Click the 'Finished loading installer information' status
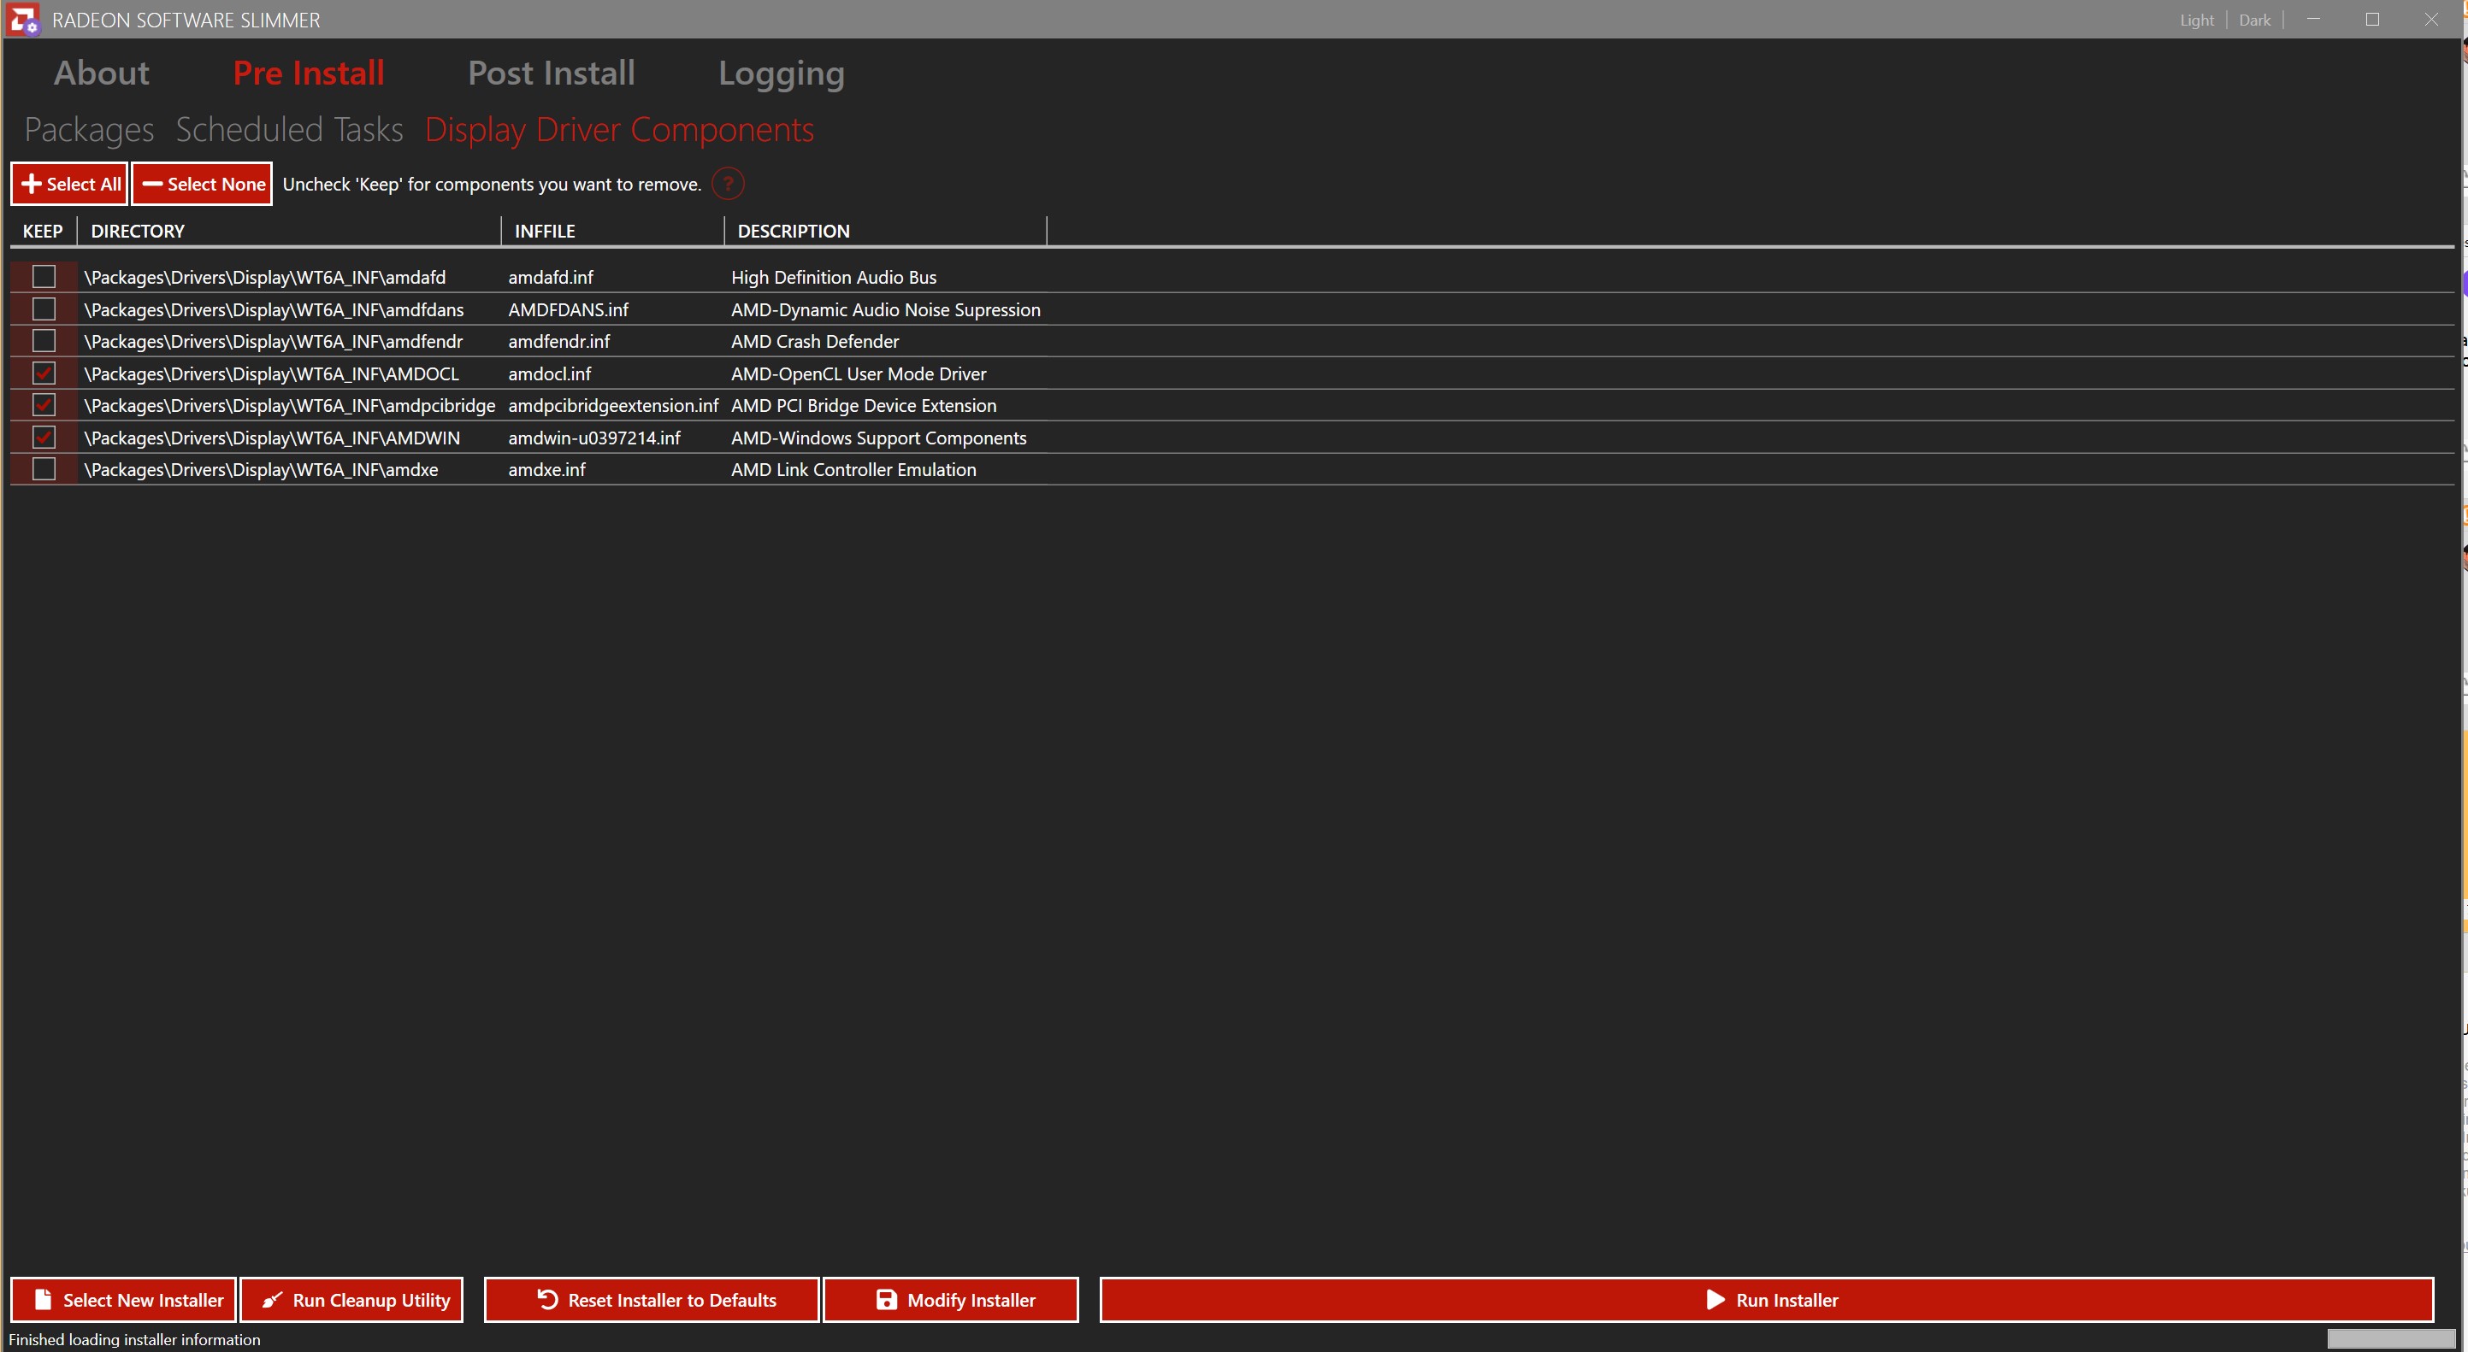Viewport: 2468px width, 1352px height. (134, 1339)
